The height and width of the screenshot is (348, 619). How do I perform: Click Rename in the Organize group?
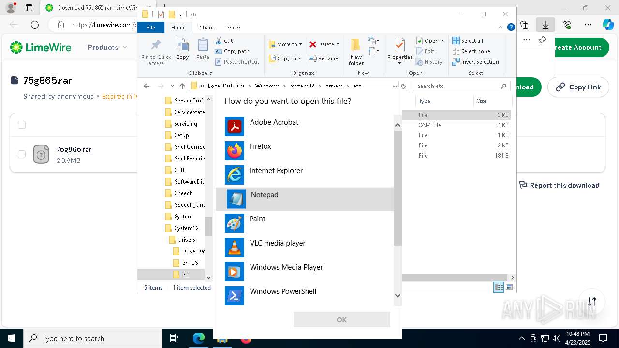(324, 58)
